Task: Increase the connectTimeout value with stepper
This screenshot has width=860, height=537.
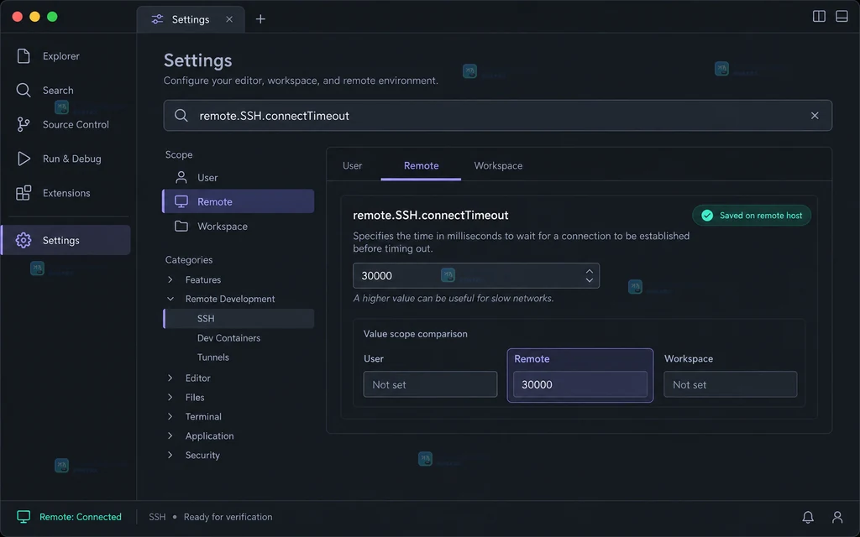Action: pos(589,271)
